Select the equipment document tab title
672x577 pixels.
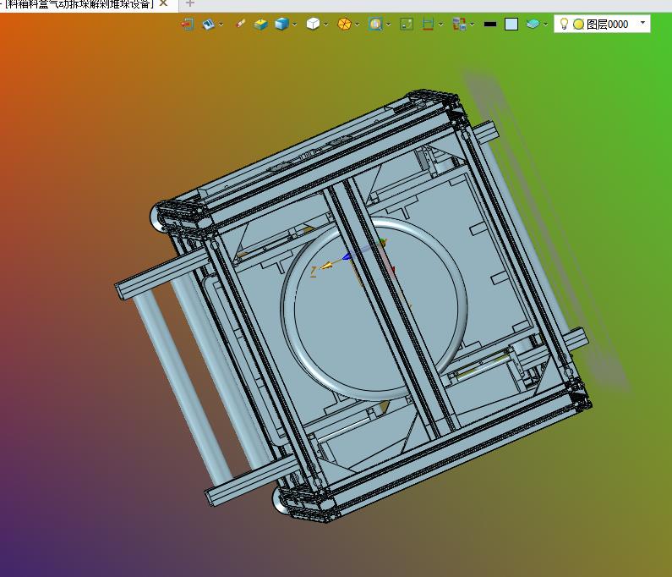(x=79, y=3)
